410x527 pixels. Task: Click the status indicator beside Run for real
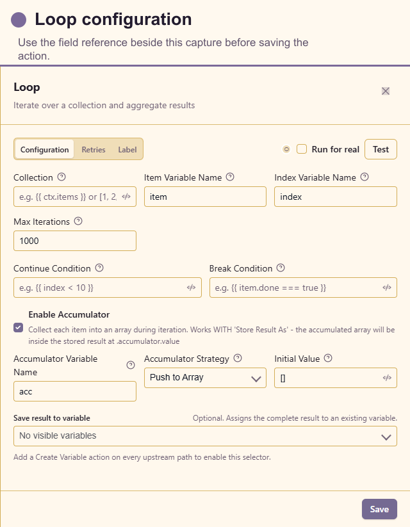tap(286, 149)
